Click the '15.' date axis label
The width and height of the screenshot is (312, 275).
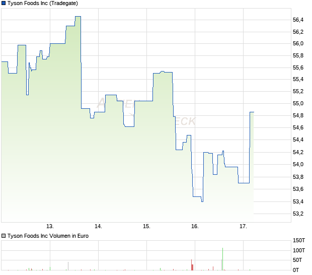tap(146, 227)
